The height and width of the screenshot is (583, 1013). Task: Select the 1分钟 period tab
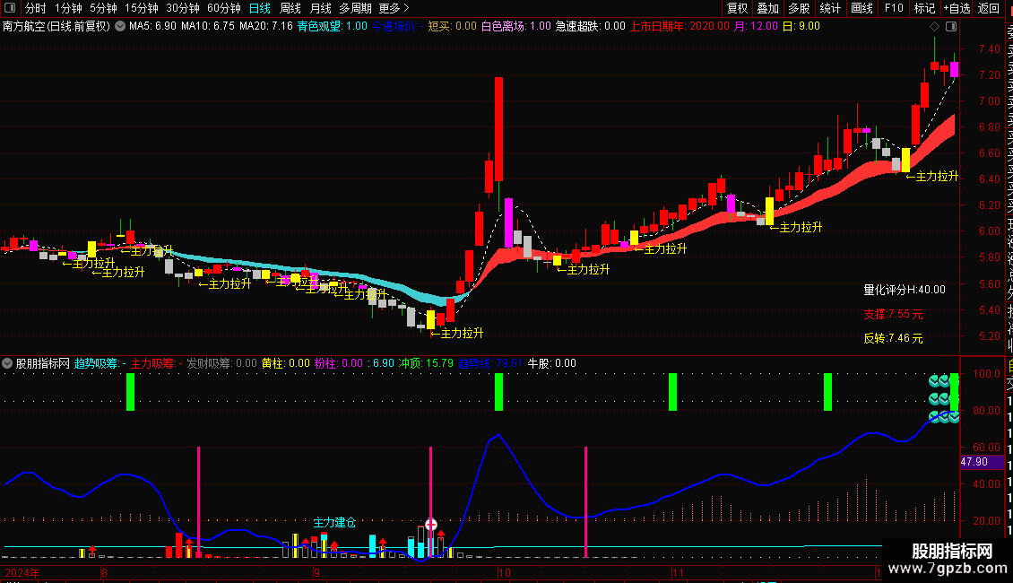[68, 8]
